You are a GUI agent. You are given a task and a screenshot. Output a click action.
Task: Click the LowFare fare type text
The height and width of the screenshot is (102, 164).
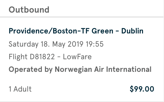[x=77, y=57]
